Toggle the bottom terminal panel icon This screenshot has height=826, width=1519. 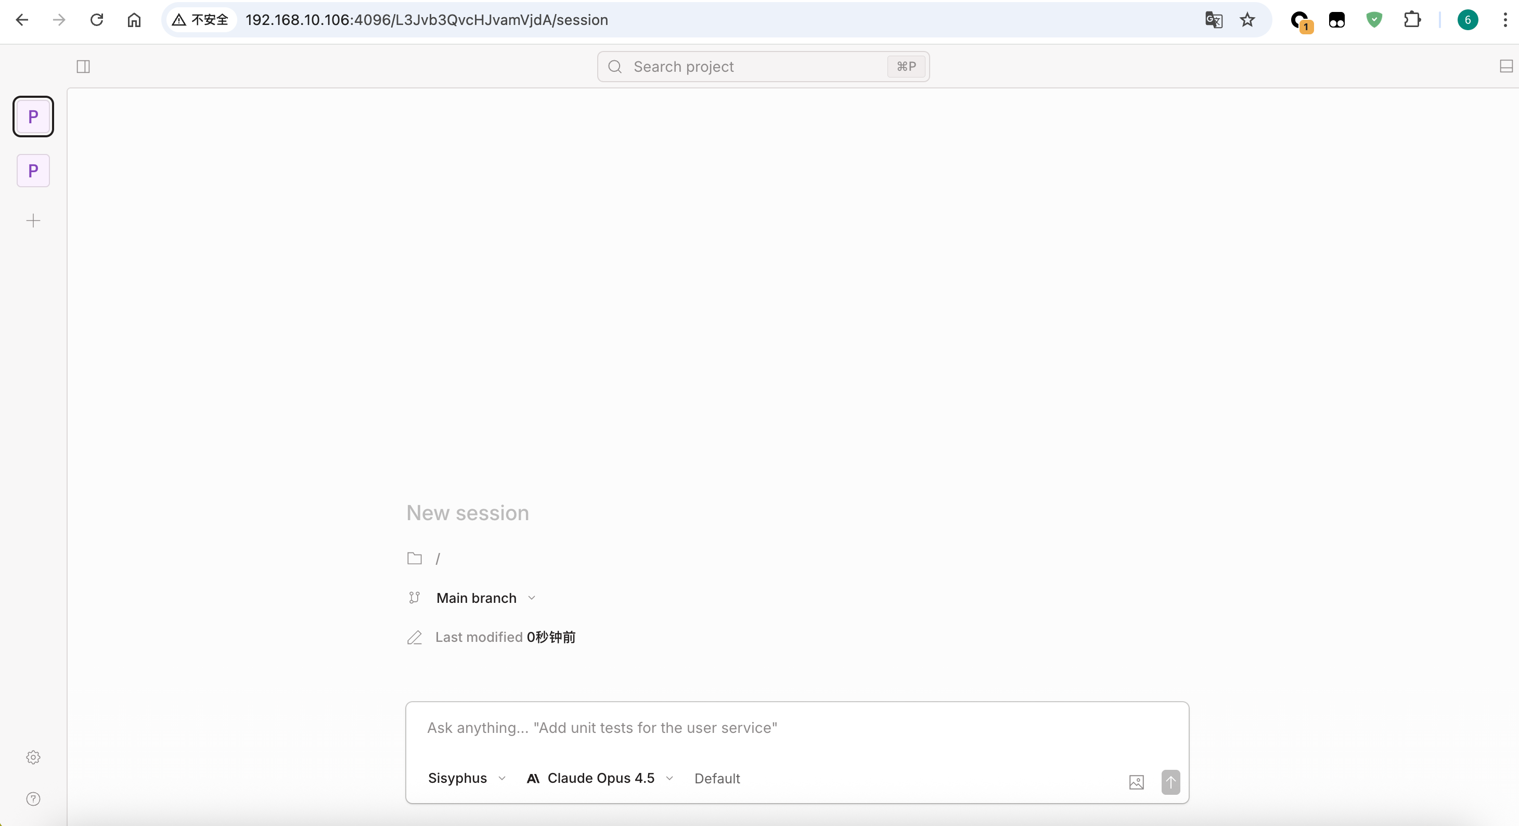1506,67
